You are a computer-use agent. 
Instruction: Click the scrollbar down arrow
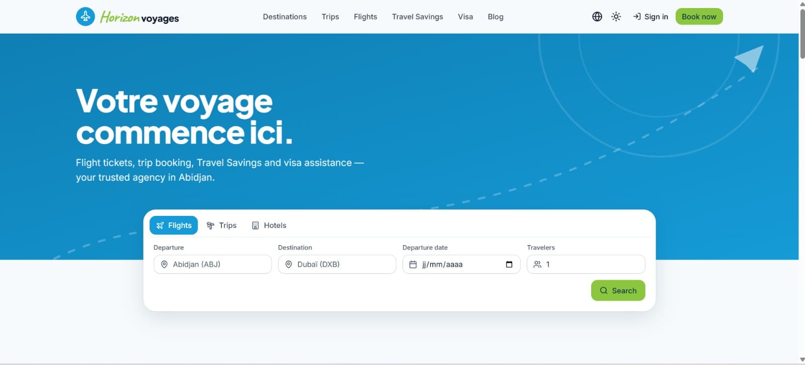pyautogui.click(x=802, y=360)
